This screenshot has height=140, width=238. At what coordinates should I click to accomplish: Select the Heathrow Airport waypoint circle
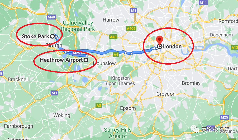tap(86, 60)
